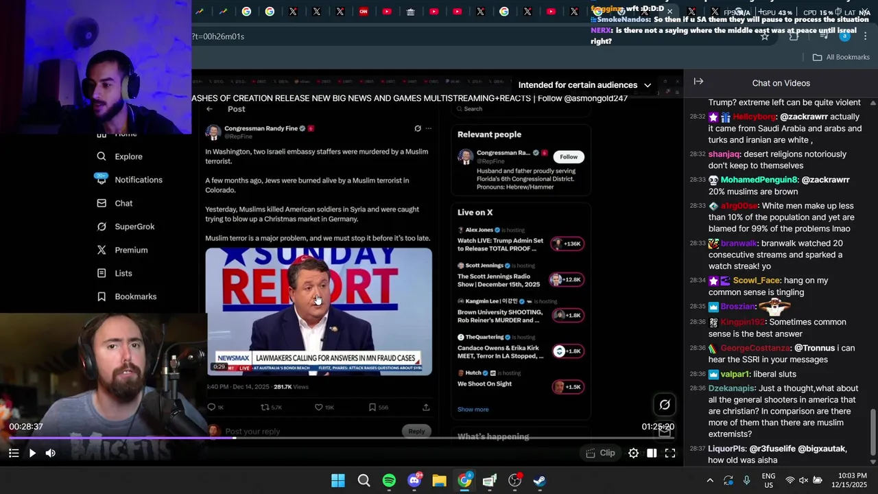Open the post's more options ellipsis

429,128
